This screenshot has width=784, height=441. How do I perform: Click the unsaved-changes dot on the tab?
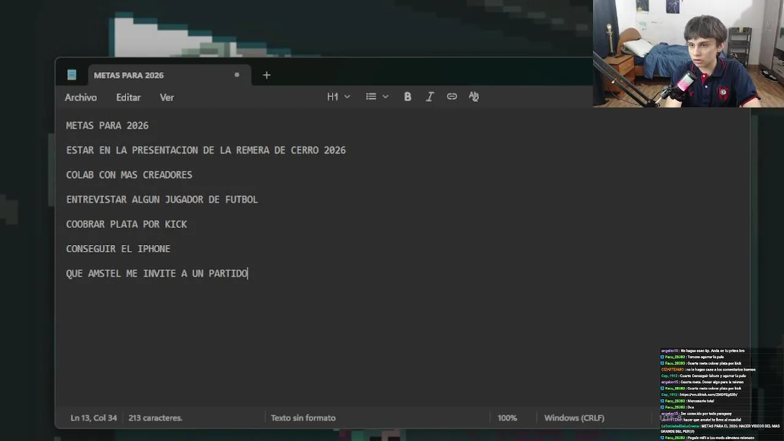[x=236, y=75]
